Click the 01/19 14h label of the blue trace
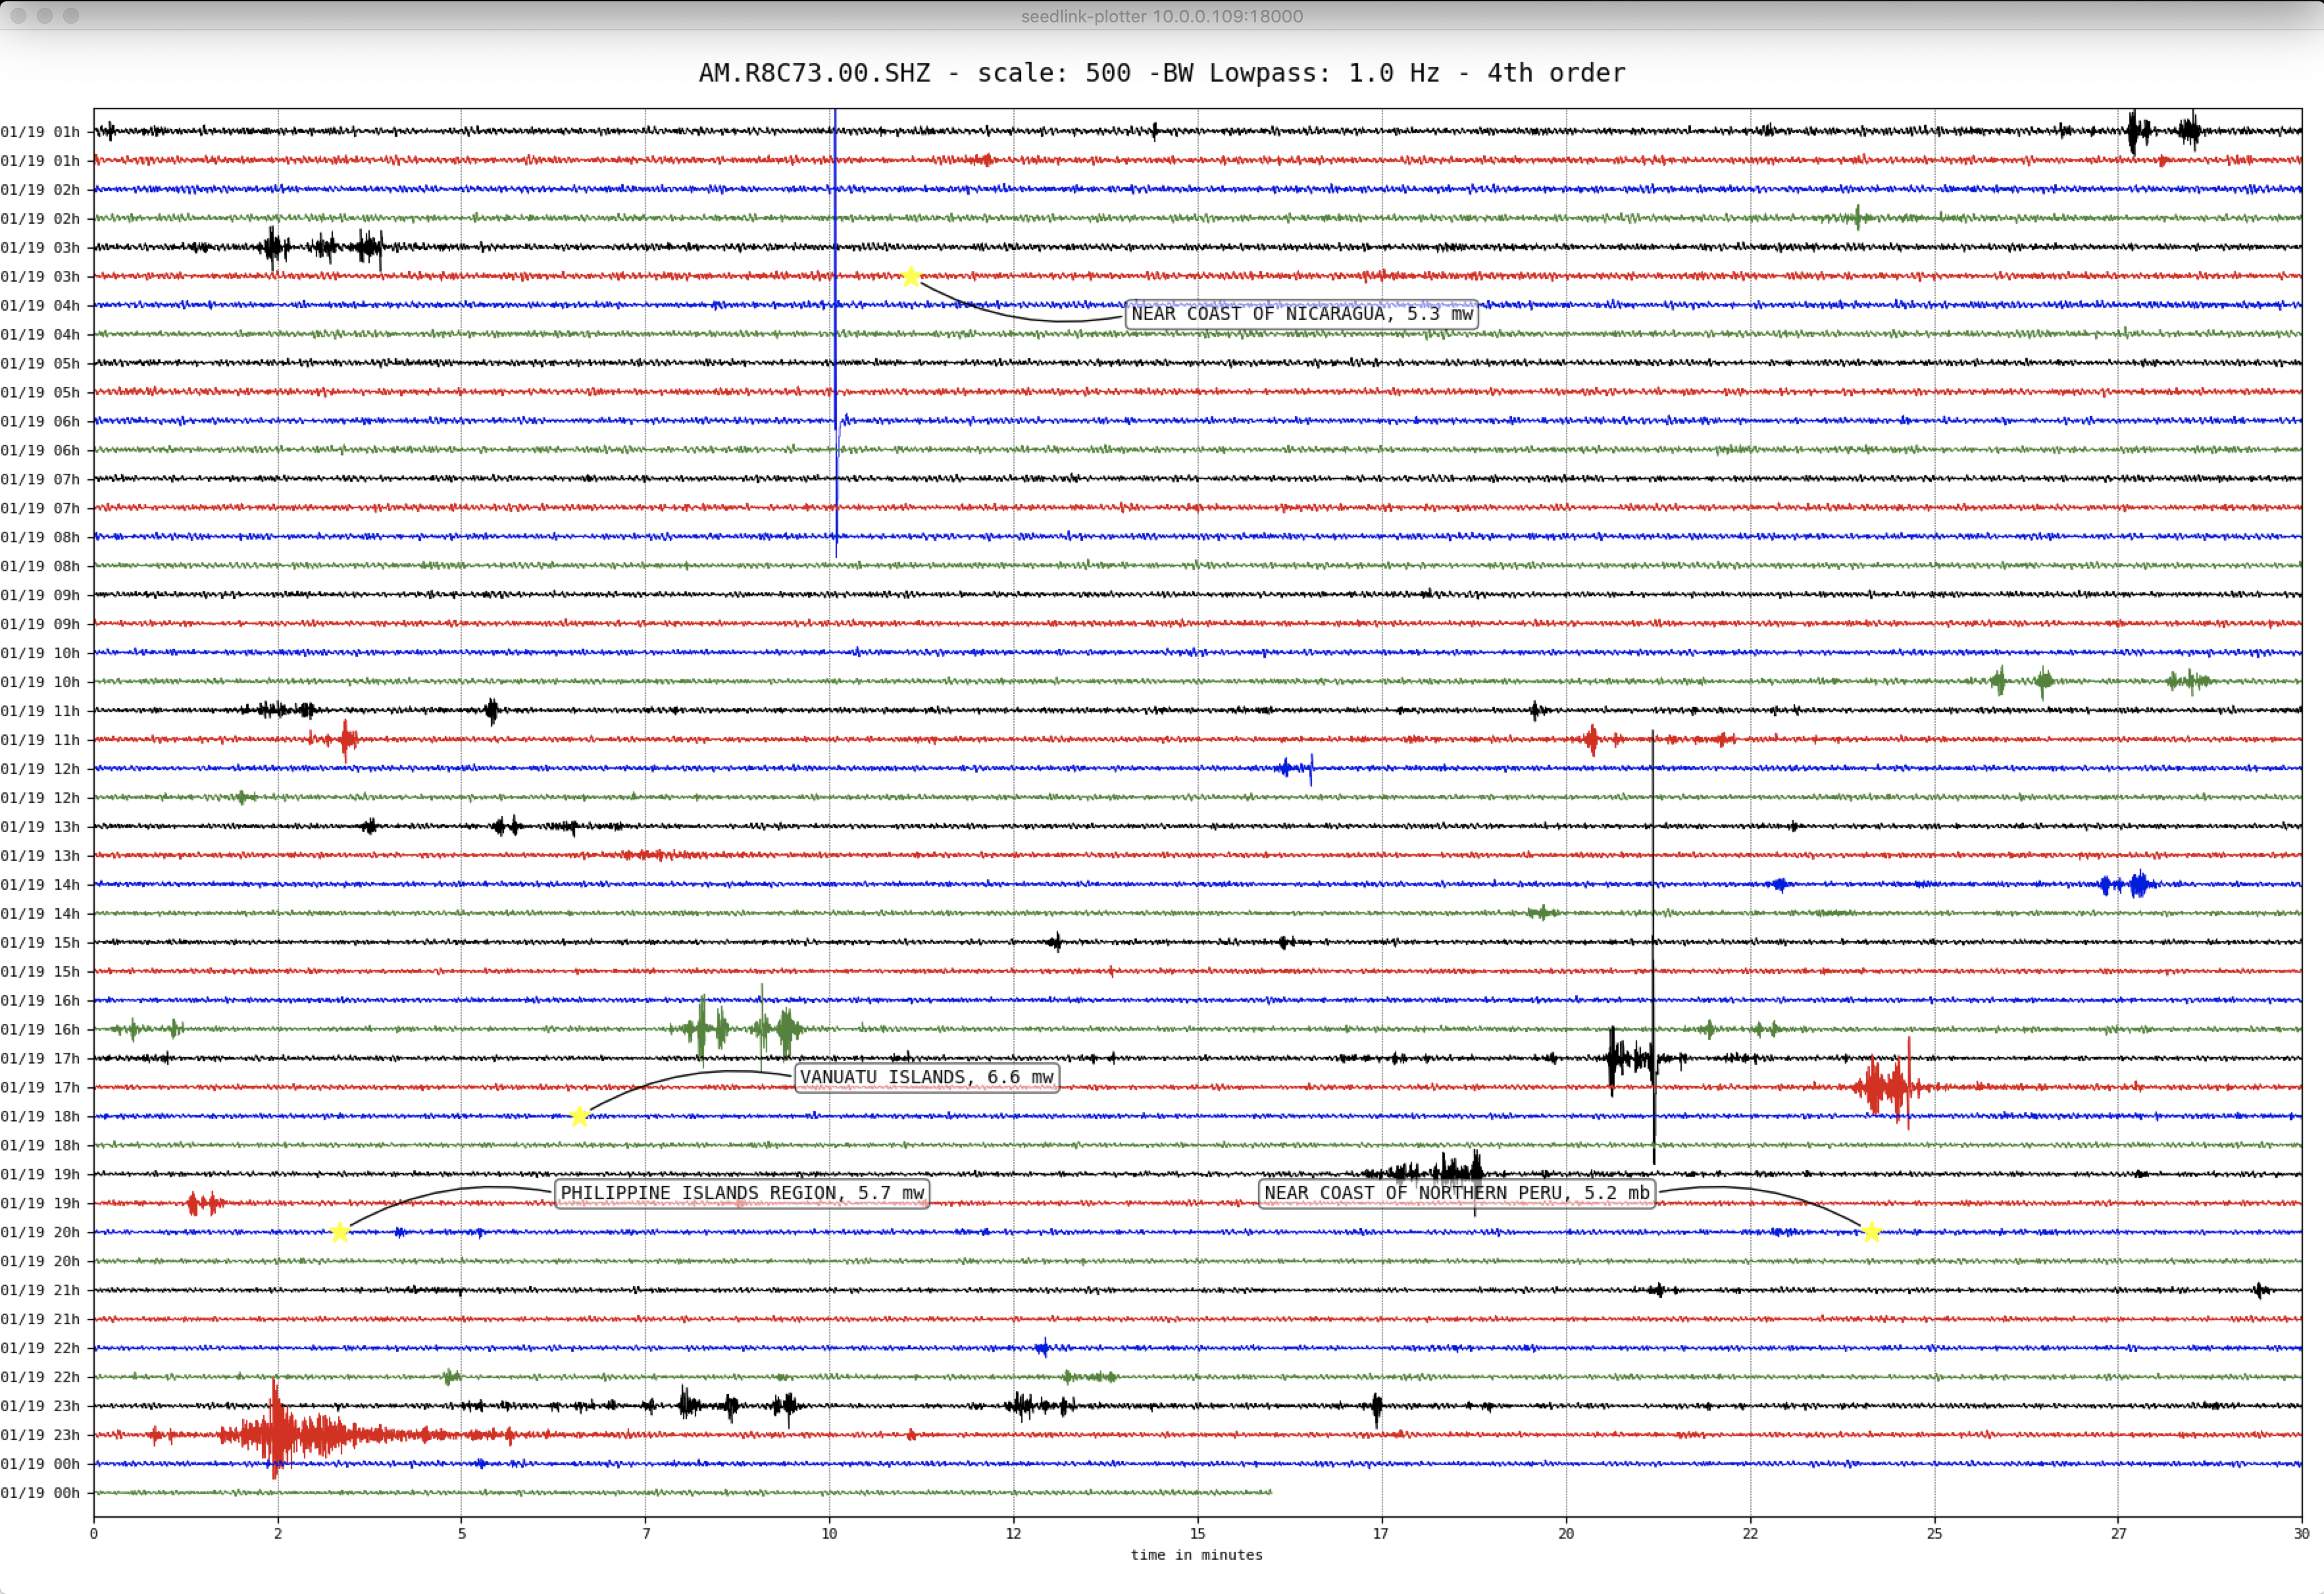 tap(40, 884)
